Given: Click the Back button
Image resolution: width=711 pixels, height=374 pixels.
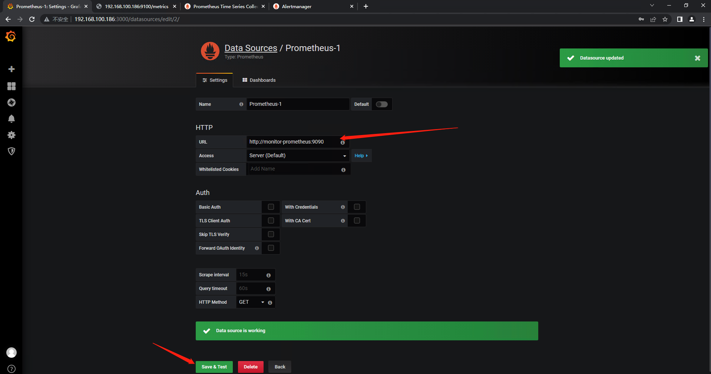Looking at the screenshot, I should (280, 367).
